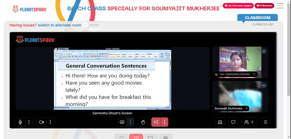The image size is (291, 139).
Task: Click the 'SPECIALLY FOR SOUMYAJIT MUKHERJEE' title text
Action: pyautogui.click(x=164, y=8)
